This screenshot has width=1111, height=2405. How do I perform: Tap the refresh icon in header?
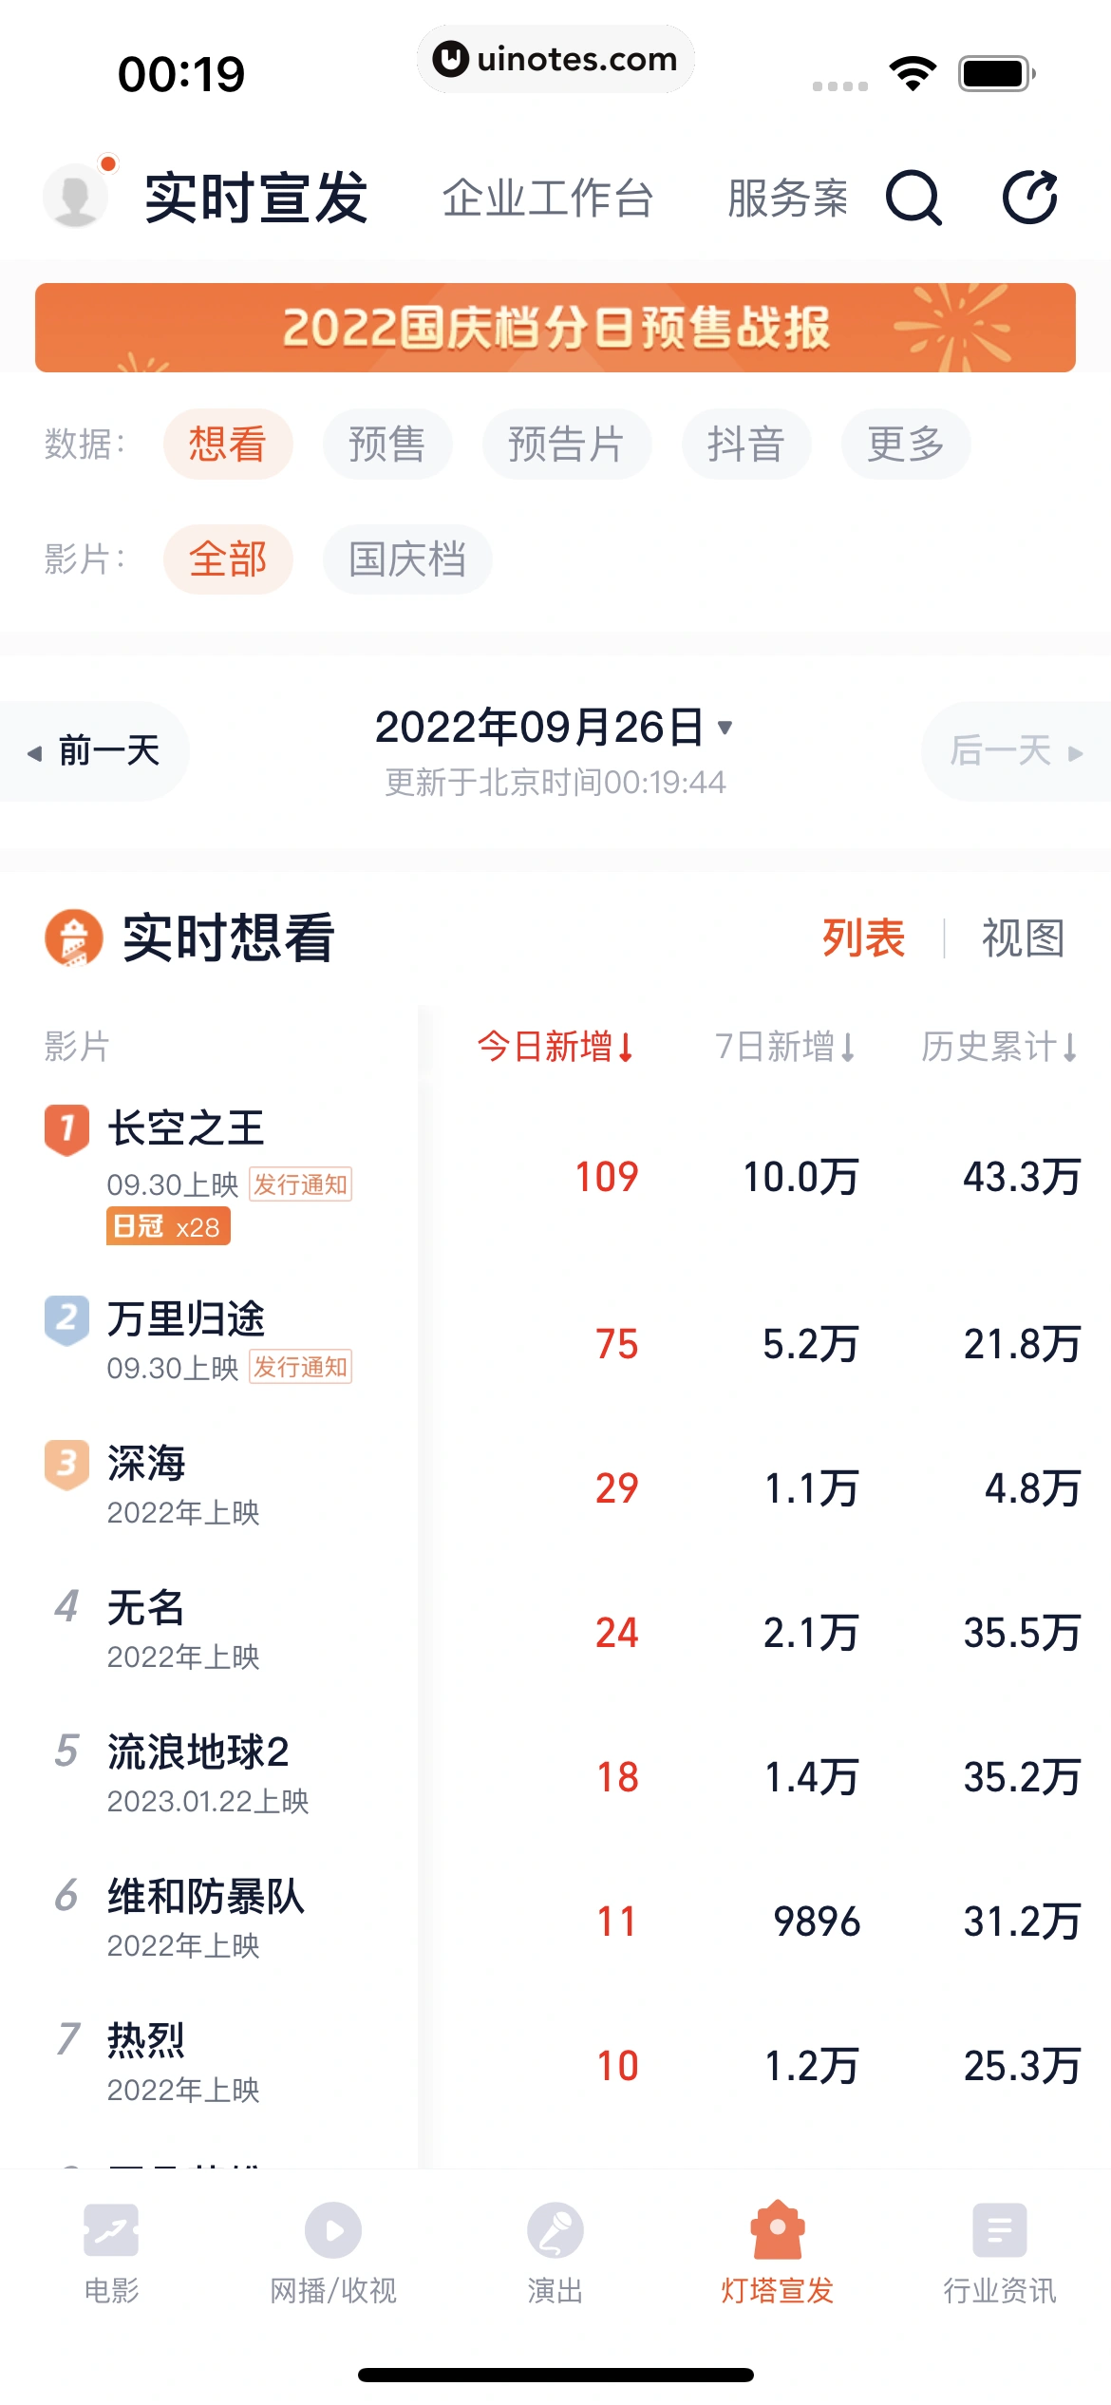tap(1030, 198)
